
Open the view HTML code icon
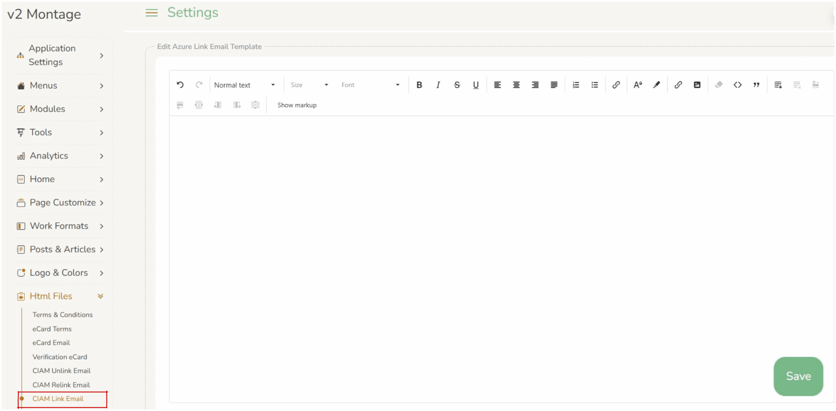click(737, 85)
